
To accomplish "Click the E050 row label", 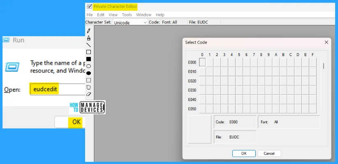I will pos(192,109).
